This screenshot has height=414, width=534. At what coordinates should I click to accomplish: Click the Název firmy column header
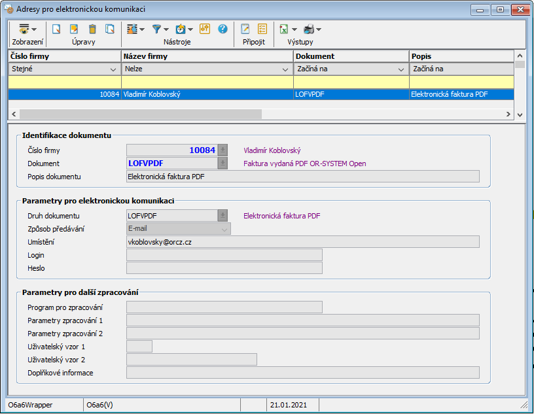[x=207, y=56]
